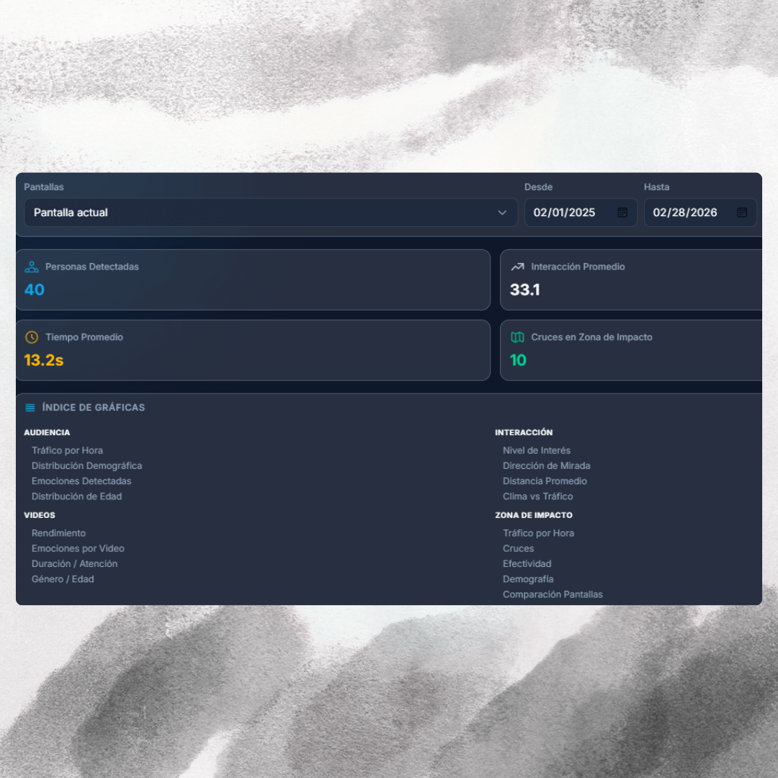Open Distribución de Edad chart link
Screen dimensions: 778x778
pos(76,496)
